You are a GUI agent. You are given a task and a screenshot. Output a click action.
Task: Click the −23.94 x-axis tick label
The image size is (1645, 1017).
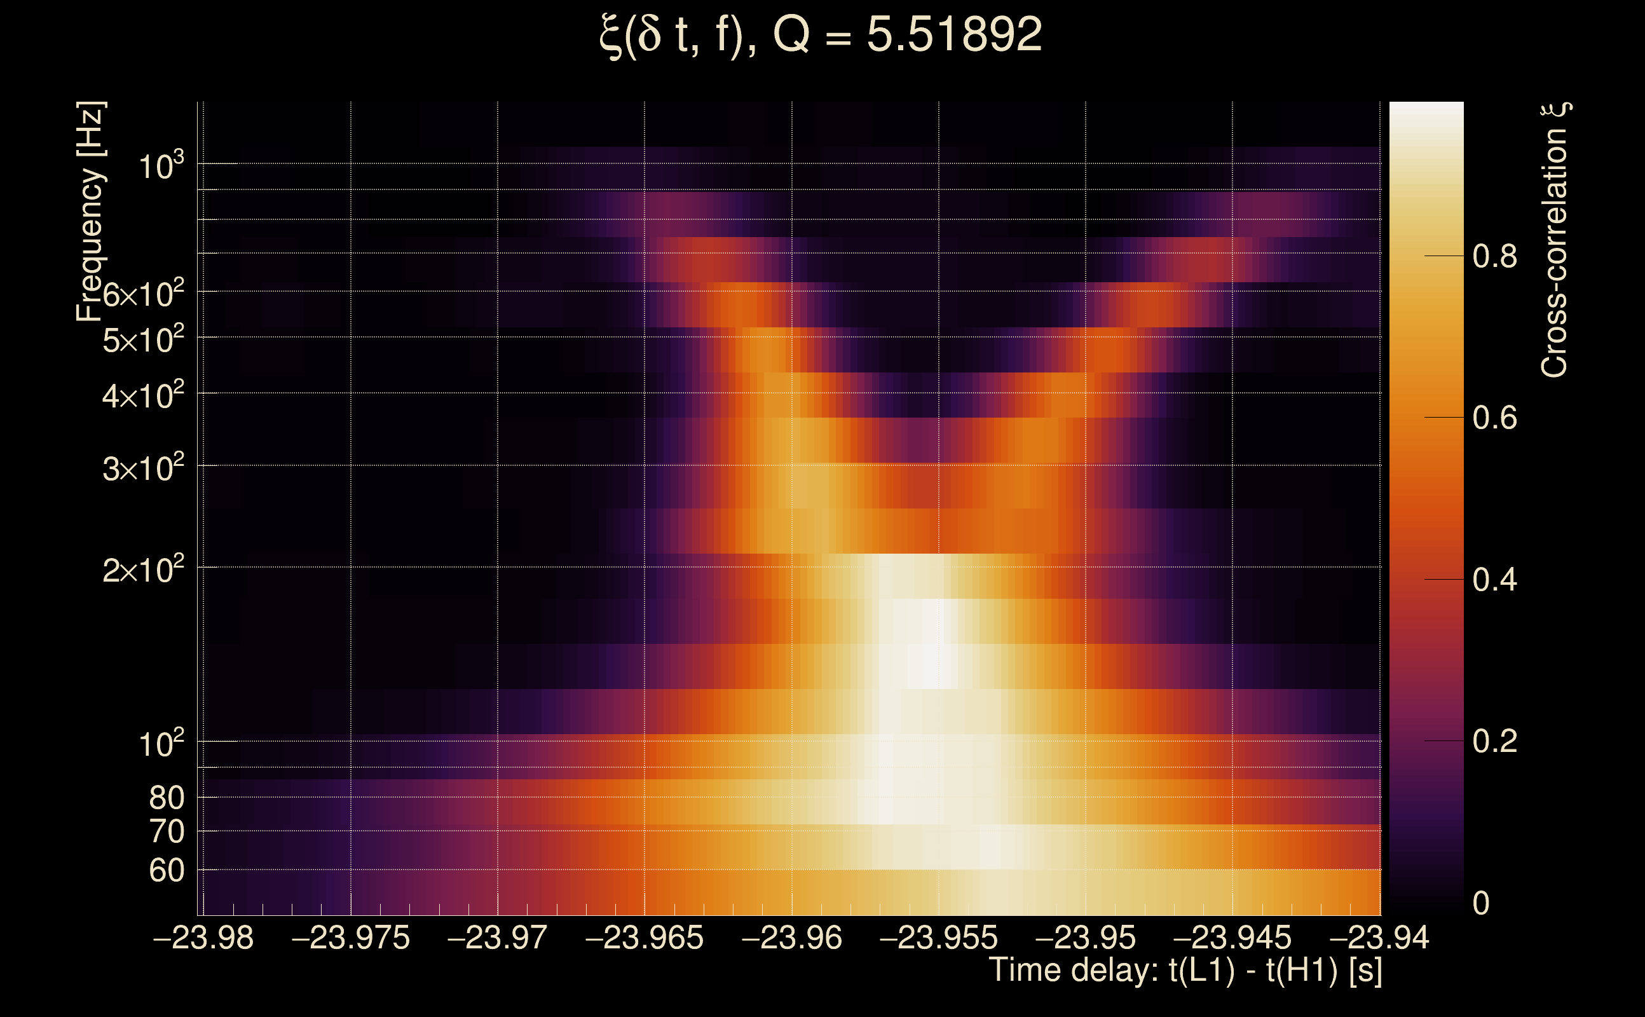pyautogui.click(x=1379, y=938)
